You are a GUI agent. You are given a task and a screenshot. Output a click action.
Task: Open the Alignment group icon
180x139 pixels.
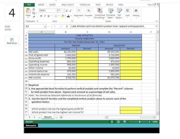click(x=79, y=11)
